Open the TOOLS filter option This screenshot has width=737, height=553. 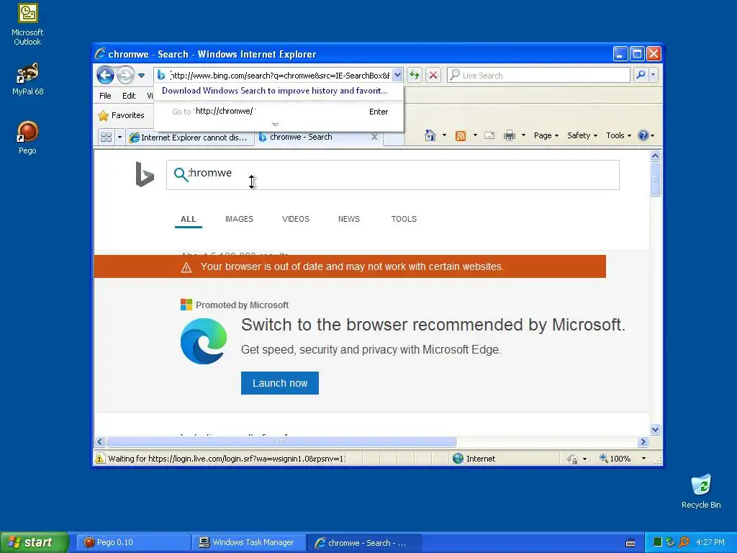pyautogui.click(x=404, y=219)
